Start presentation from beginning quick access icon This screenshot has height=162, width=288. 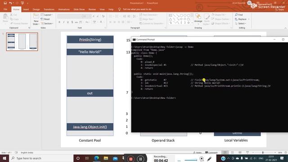coord(22,3)
